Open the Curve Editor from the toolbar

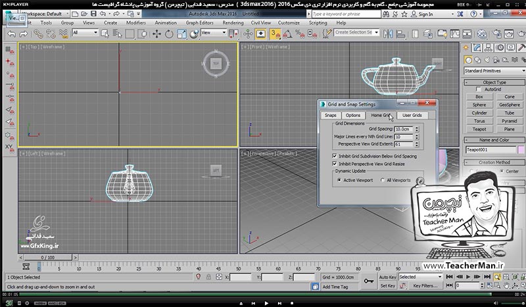(454, 34)
